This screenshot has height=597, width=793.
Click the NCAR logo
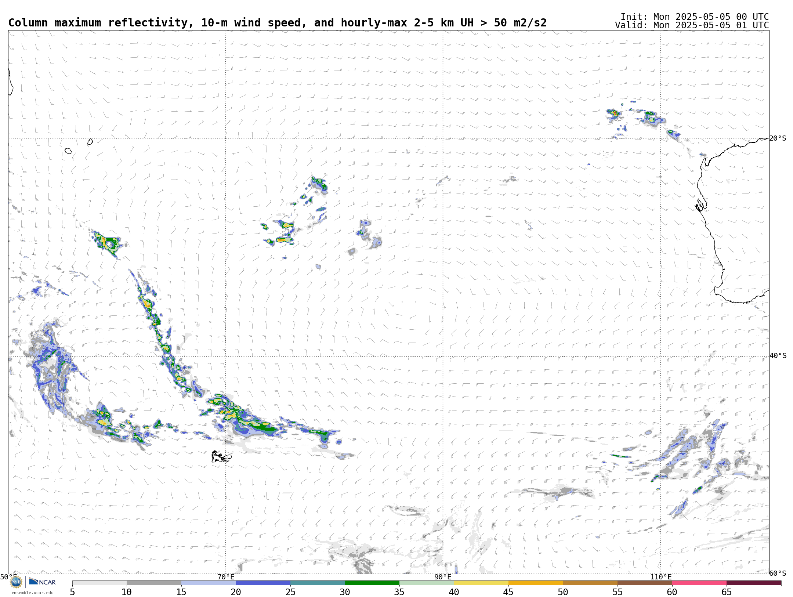pos(43,582)
